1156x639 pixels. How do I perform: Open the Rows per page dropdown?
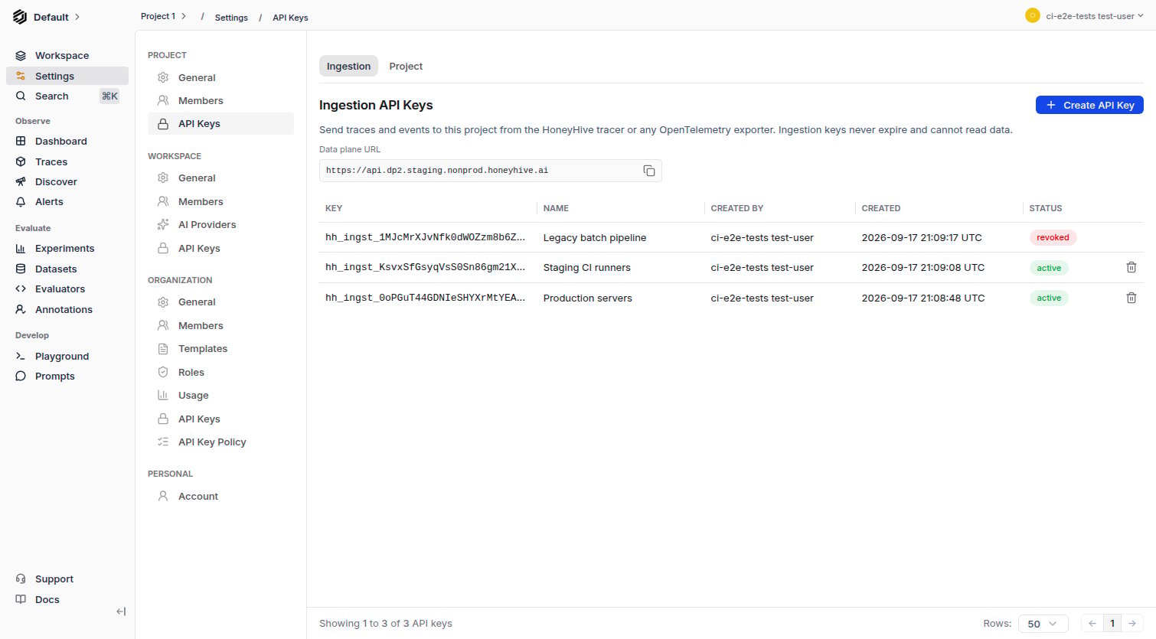coord(1043,624)
